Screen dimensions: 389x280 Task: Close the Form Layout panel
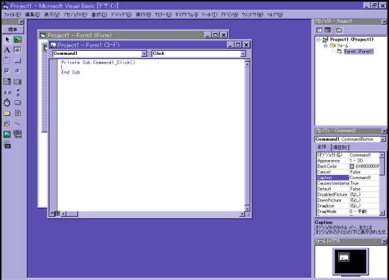pos(384,242)
